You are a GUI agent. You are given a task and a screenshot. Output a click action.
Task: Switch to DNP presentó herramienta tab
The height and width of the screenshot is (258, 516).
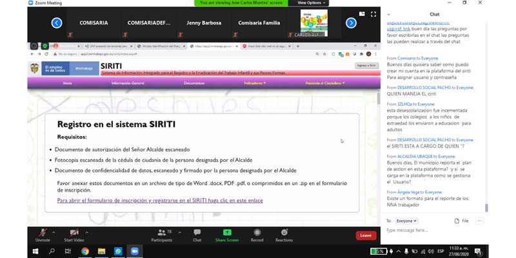108,46
